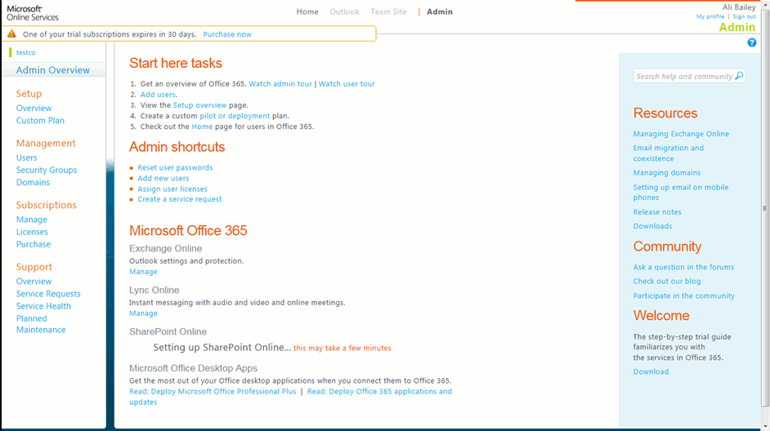
Task: Open the Watch user tour link
Action: (347, 84)
